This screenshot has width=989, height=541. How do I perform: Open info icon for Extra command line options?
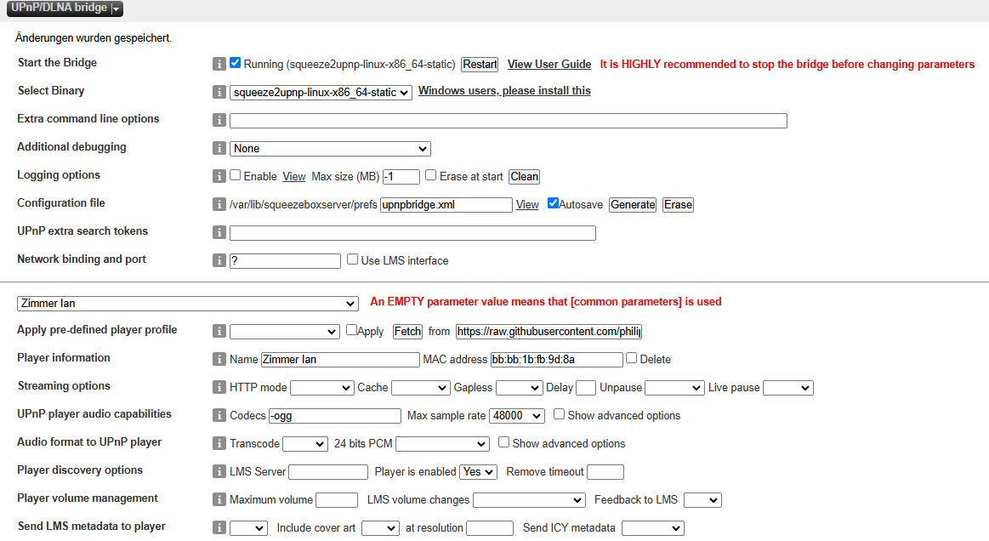click(219, 120)
